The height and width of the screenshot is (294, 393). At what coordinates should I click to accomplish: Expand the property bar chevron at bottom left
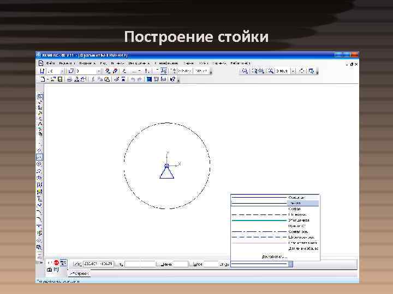tap(41, 262)
